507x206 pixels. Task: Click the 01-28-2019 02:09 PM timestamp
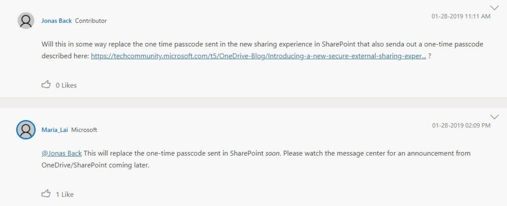461,125
